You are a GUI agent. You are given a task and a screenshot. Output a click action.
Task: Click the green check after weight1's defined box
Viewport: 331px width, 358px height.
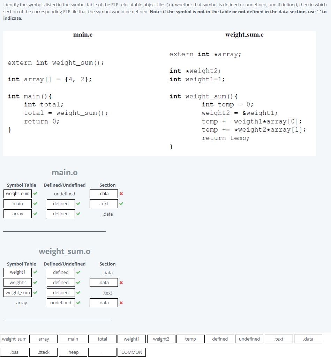click(78, 272)
